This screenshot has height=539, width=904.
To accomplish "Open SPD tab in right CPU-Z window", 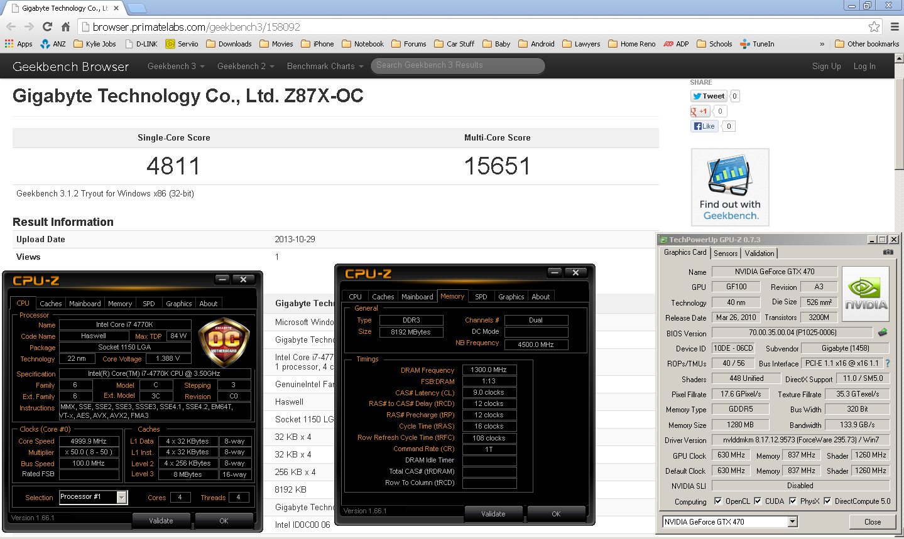I will (481, 297).
